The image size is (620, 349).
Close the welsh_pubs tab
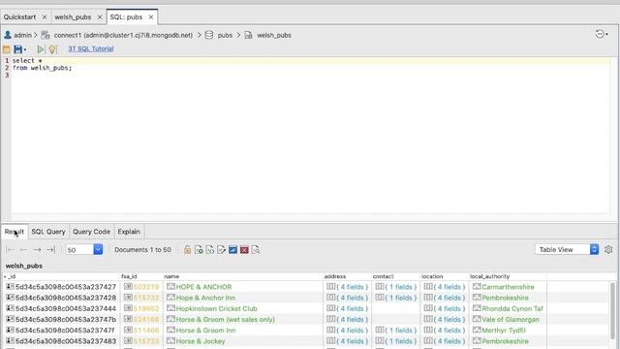tap(100, 17)
